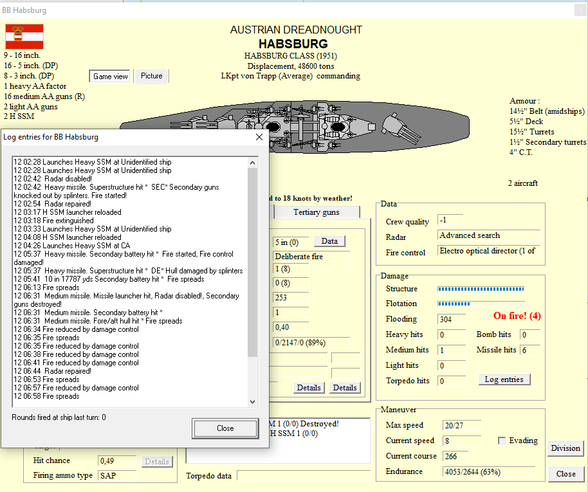
Task: Click the Medium hits value field
Action: 452,351
